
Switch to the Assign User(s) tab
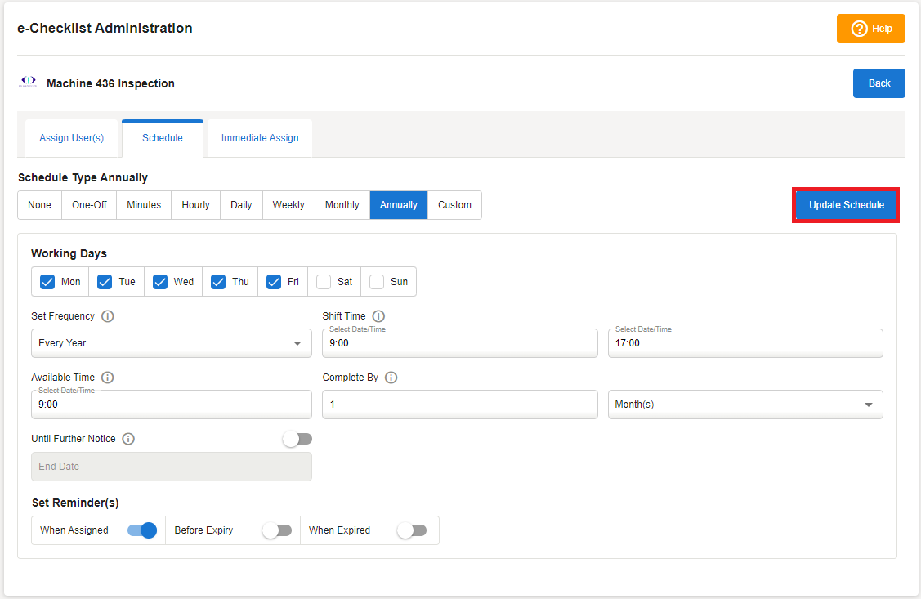pyautogui.click(x=72, y=138)
